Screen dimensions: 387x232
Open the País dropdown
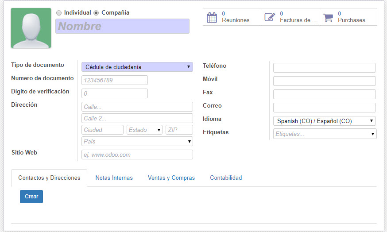[137, 141]
